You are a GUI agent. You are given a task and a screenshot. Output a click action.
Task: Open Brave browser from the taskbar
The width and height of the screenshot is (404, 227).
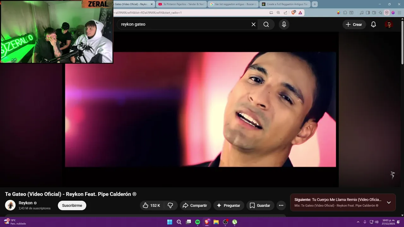click(x=207, y=222)
